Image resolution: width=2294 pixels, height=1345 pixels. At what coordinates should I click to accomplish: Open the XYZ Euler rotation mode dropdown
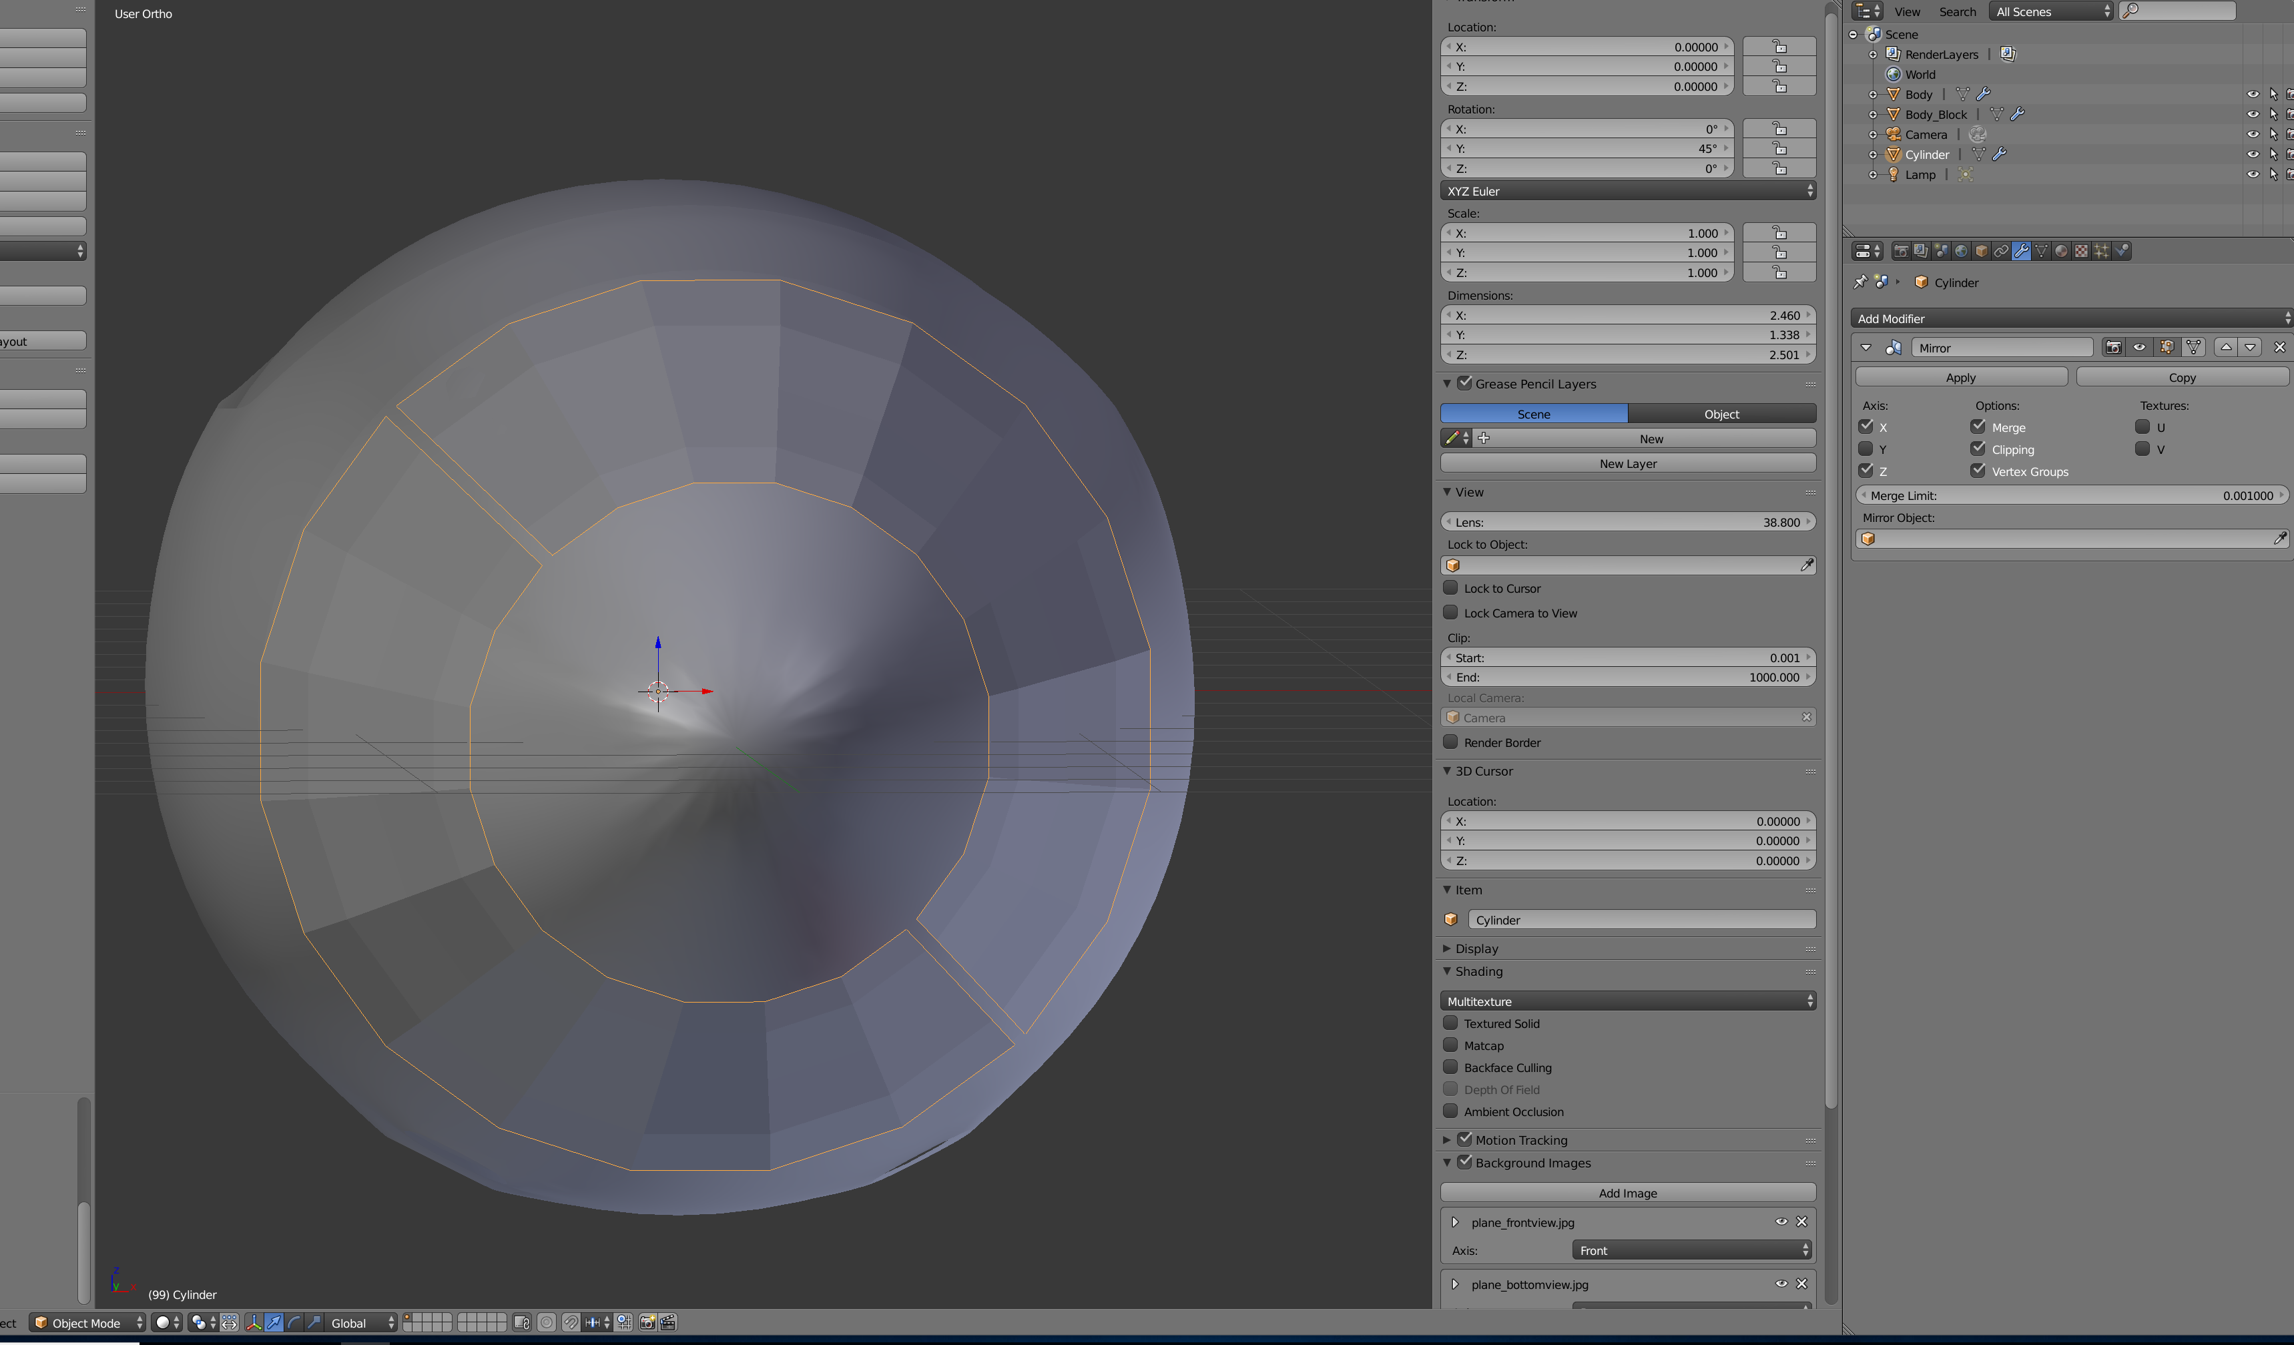tap(1628, 191)
